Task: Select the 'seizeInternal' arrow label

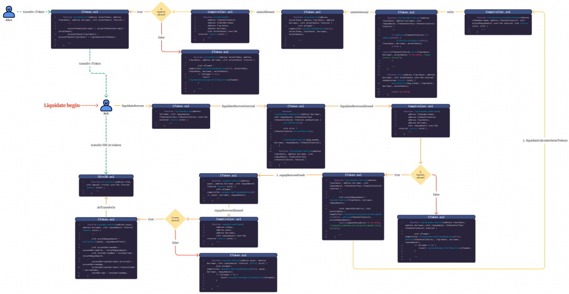Action: [359, 12]
